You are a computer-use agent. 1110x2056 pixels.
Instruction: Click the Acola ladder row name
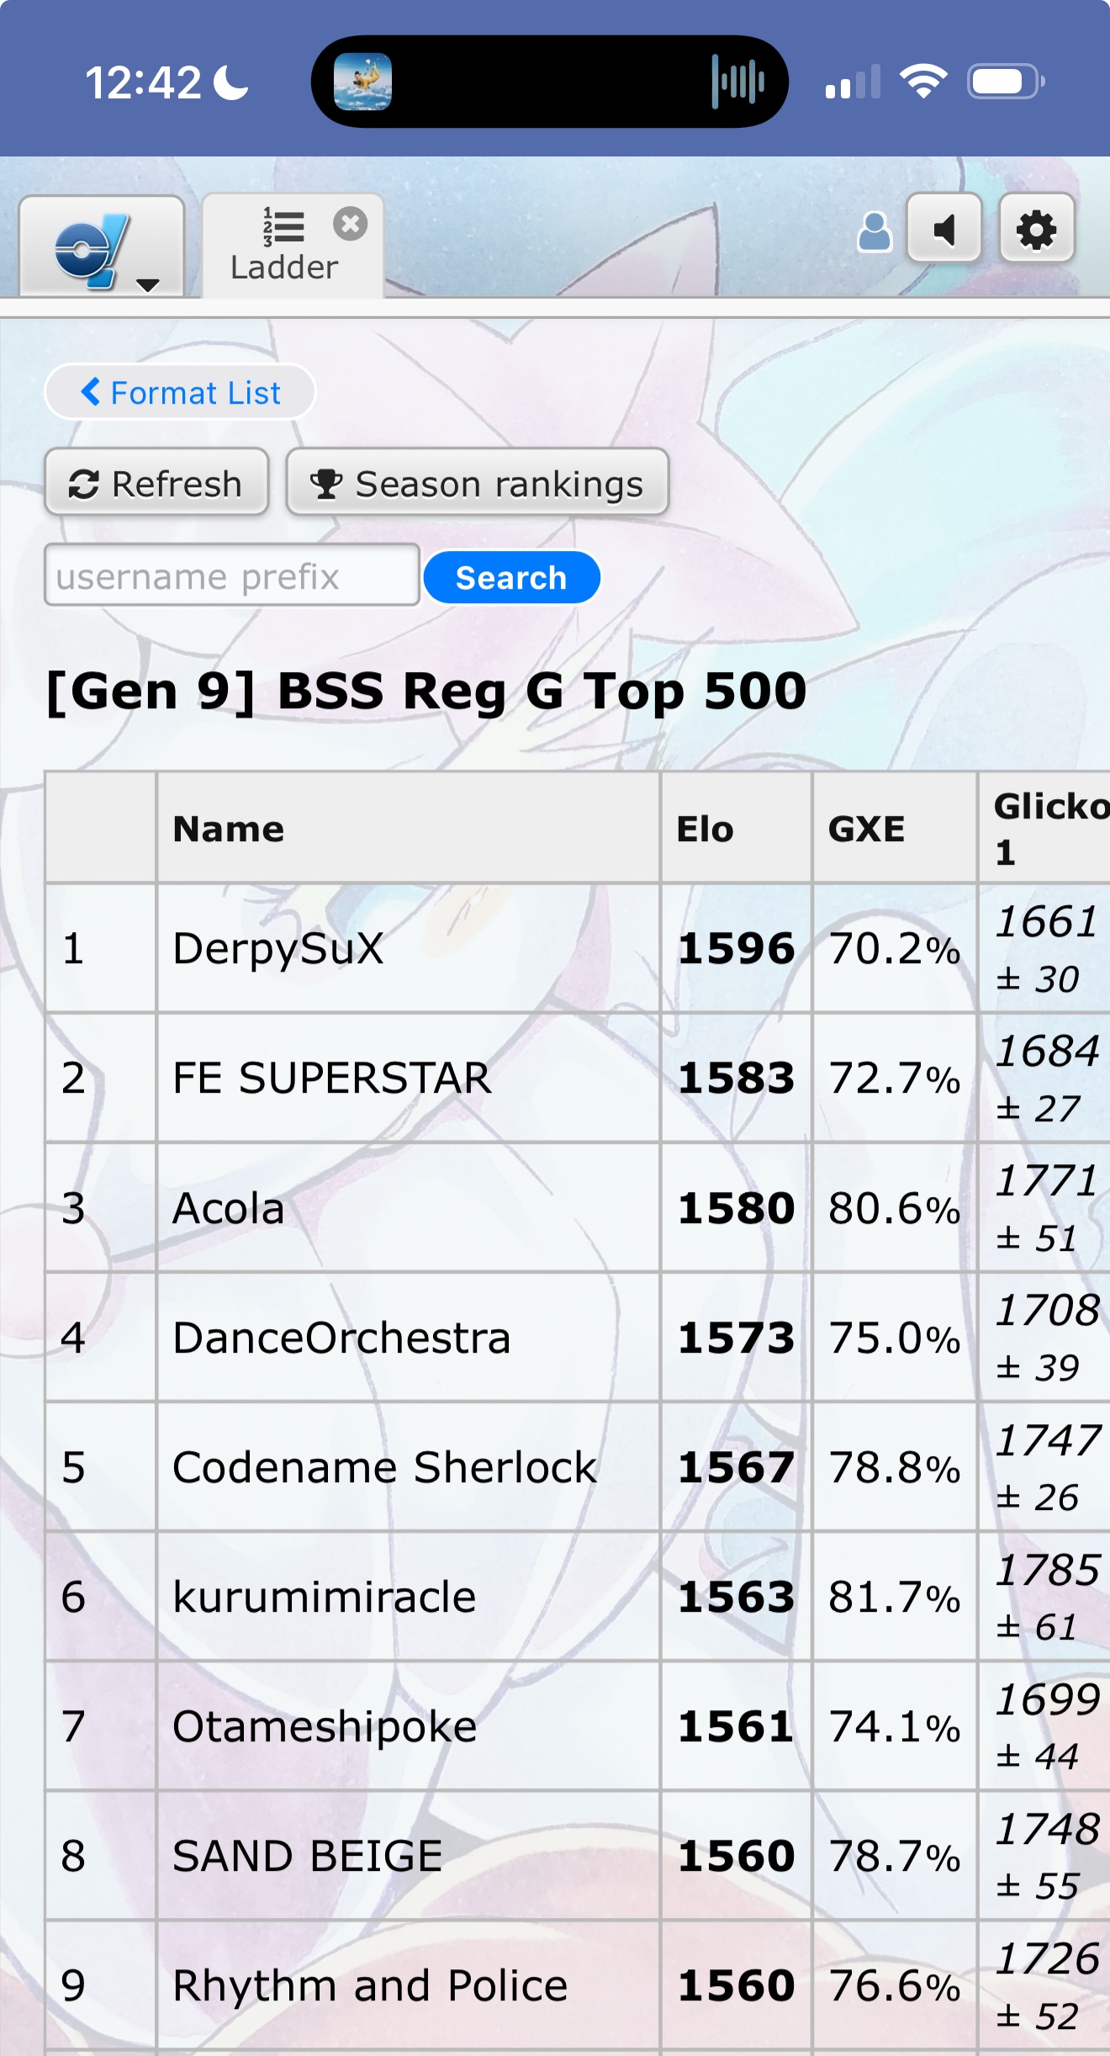(229, 1208)
